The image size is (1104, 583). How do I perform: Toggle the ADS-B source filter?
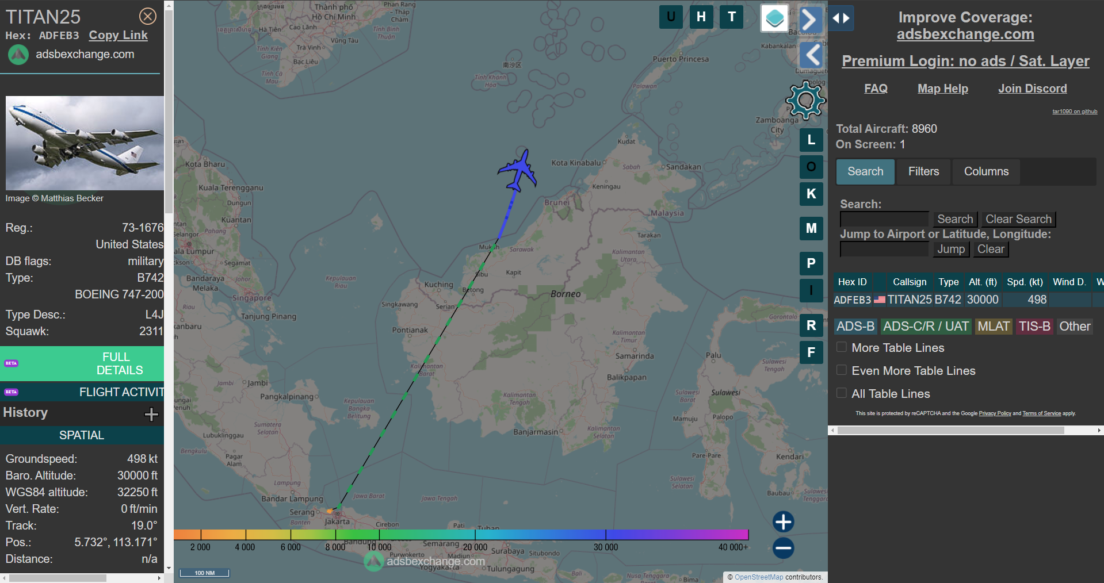click(855, 327)
